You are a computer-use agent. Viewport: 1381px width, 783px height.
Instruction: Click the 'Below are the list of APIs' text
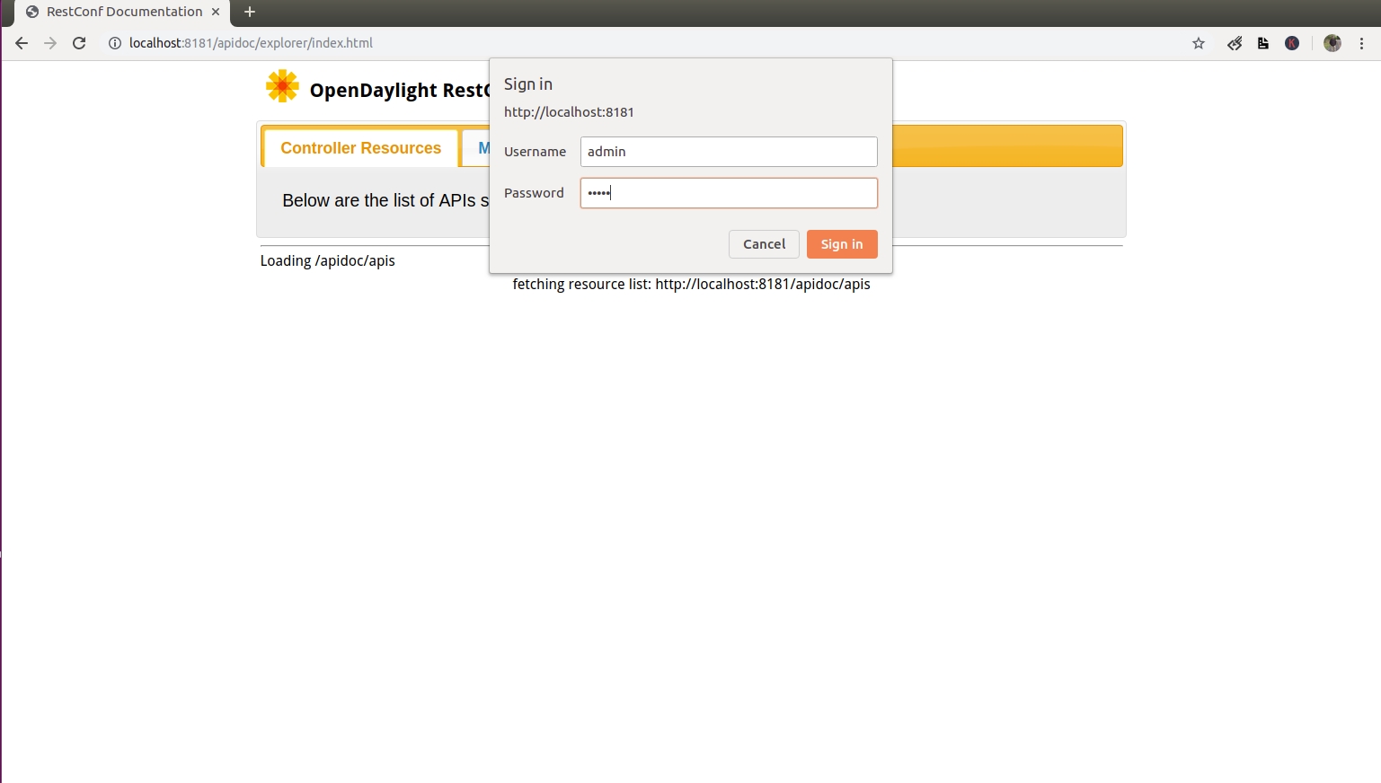[x=385, y=200]
